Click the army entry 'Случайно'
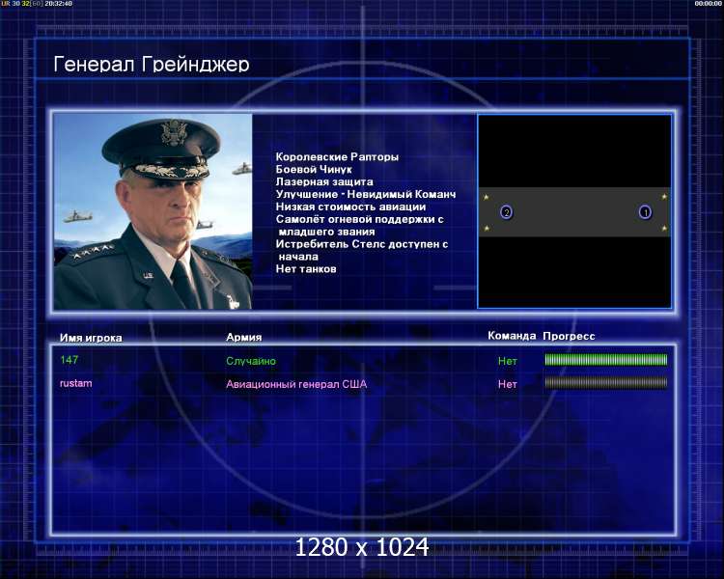 point(251,361)
